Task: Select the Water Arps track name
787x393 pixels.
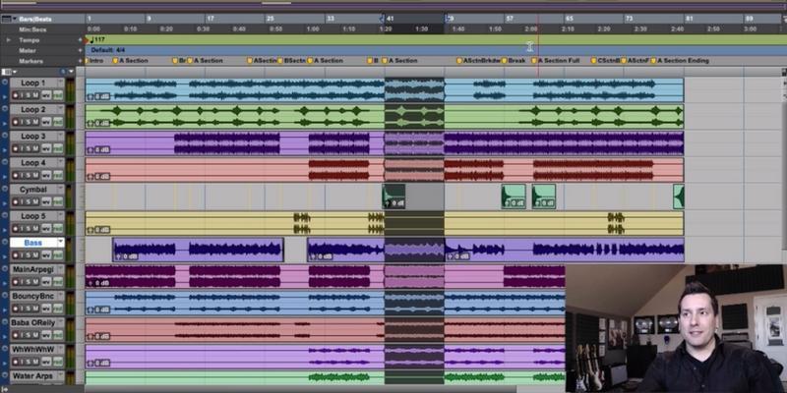Action: click(32, 375)
